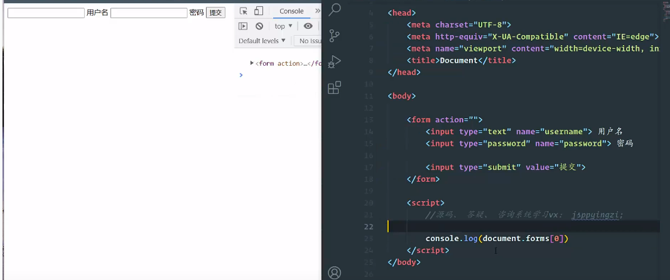This screenshot has width=670, height=280.
Task: Expand the logged form action element
Action: pos(252,63)
